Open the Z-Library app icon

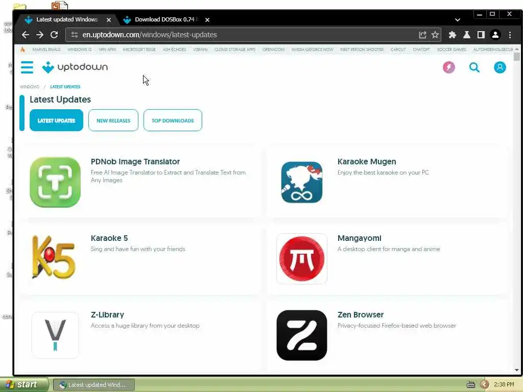tap(55, 335)
